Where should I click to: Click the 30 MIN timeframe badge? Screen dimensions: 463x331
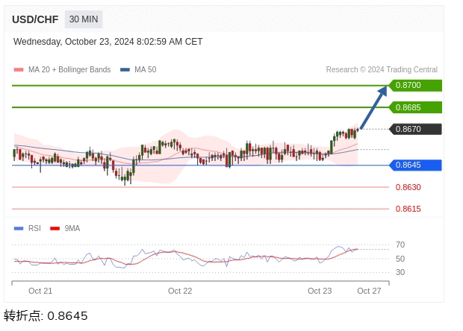84,19
